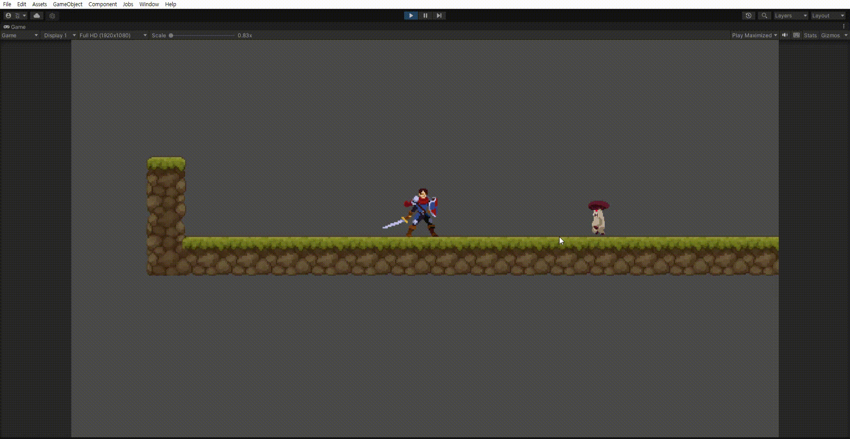This screenshot has height=439, width=850.
Task: Adjust the Scale slider handle
Action: (x=171, y=35)
